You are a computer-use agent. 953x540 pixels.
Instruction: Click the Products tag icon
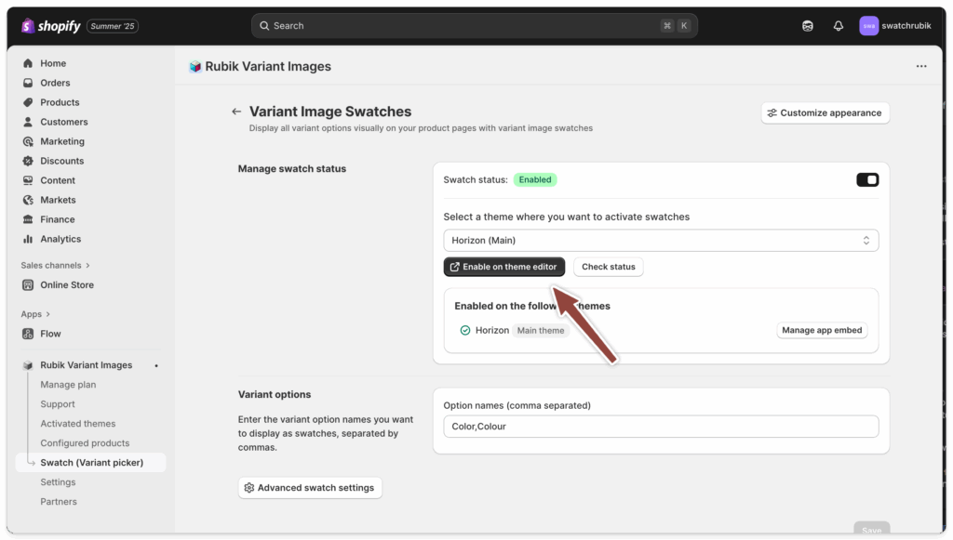tap(28, 102)
